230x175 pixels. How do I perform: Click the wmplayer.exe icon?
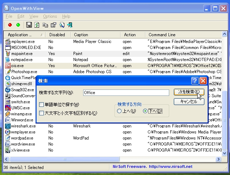7,132
